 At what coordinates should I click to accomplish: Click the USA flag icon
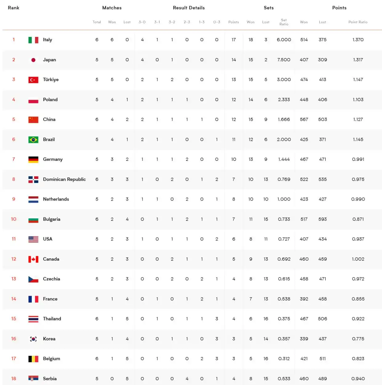click(33, 239)
